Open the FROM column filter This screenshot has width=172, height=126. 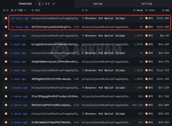(32, 10)
